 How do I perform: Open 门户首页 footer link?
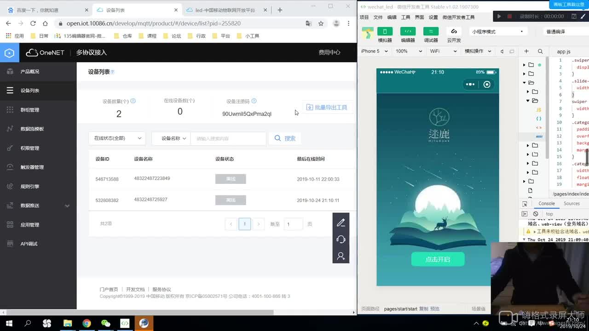(109, 290)
